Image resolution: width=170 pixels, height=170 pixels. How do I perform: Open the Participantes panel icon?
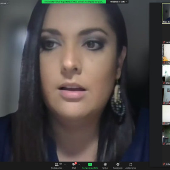tap(57, 164)
